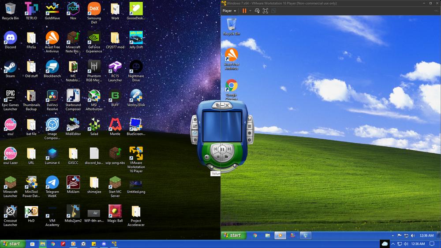Click the host taskbar clock 12:36 AM
This screenshot has height=248, width=441.
[x=418, y=244]
